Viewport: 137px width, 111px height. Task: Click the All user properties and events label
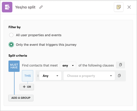point(39,35)
